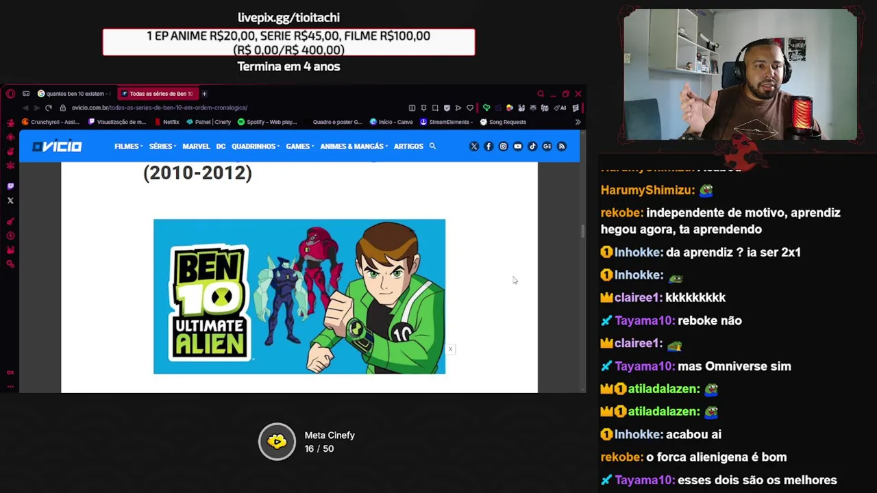Click Inhokke's 'acabou ai' message
877x493 pixels.
(693, 435)
